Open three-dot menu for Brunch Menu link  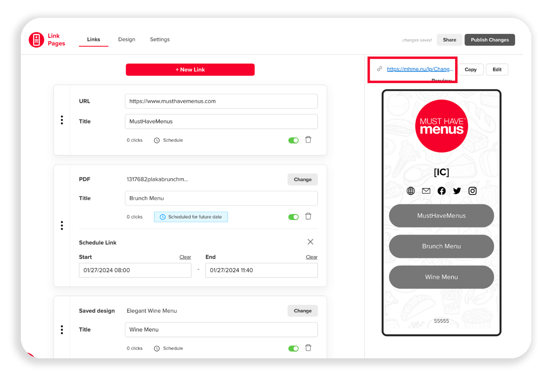click(x=62, y=226)
